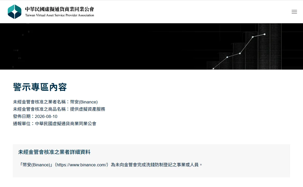This screenshot has width=303, height=187.
Task: Click the 未經金管會核准之業者詳細資料 heading
Action: pos(54,152)
